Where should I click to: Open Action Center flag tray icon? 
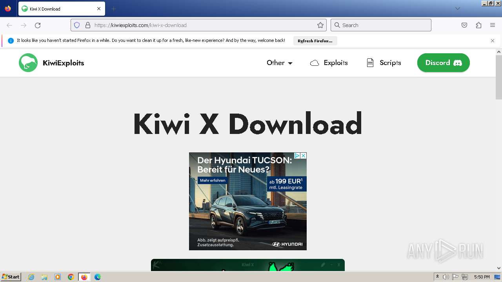point(455,277)
